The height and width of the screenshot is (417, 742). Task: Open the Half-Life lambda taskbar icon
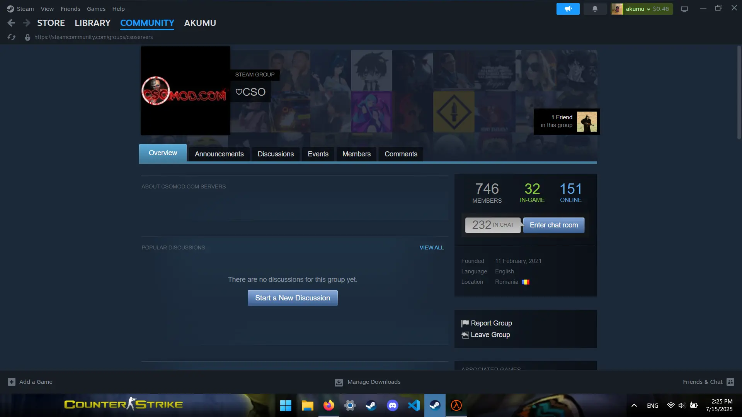pos(456,405)
